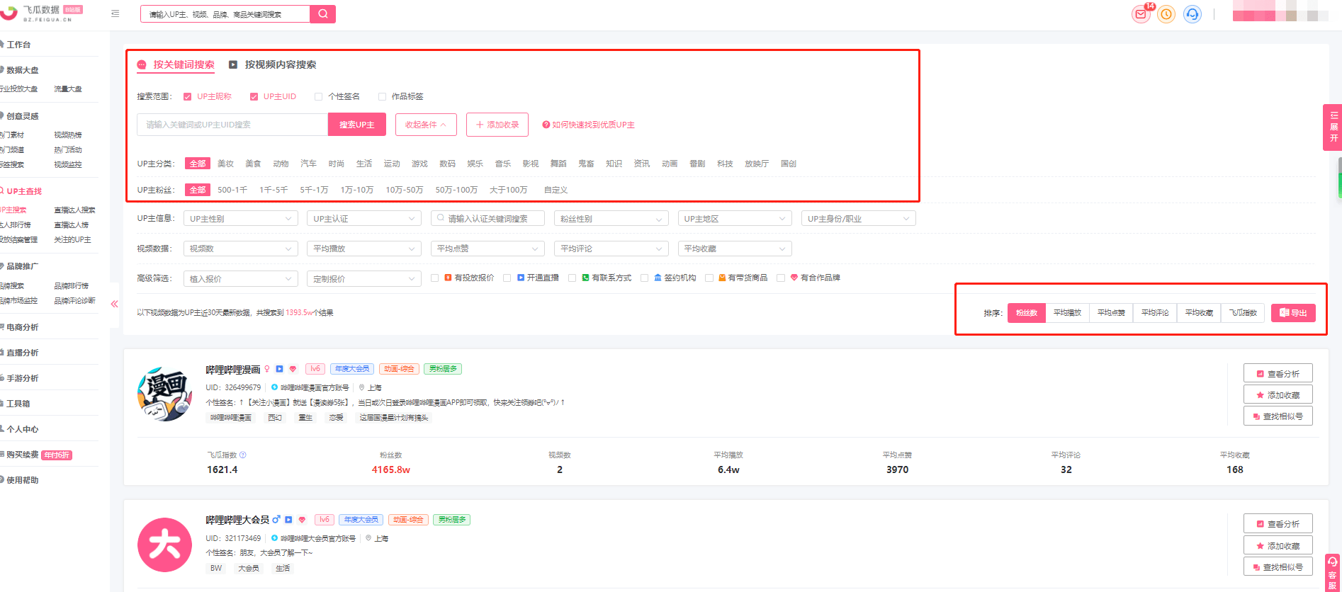Image resolution: width=1342 pixels, height=592 pixels.
Task: Check the 开通直播 filter checkbox
Action: (507, 278)
